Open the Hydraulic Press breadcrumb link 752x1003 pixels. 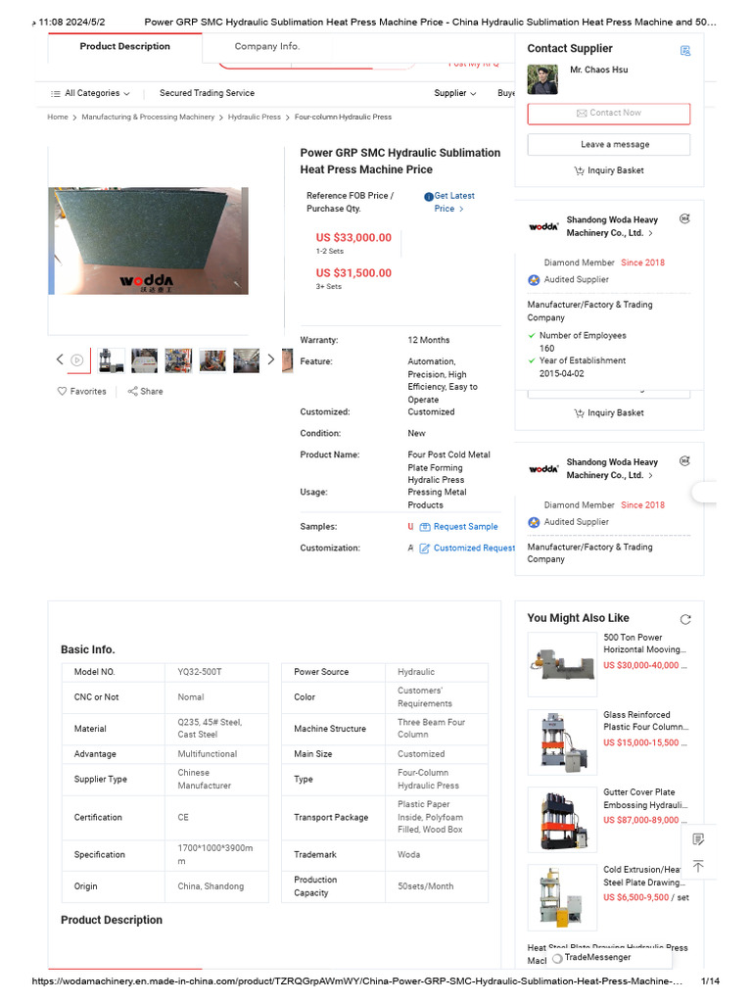[x=254, y=118]
